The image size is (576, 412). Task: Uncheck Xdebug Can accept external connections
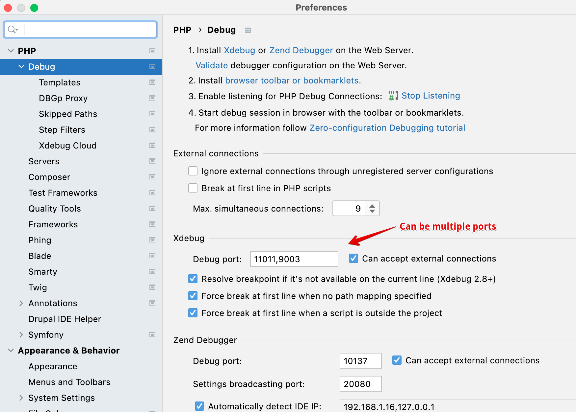[353, 258]
